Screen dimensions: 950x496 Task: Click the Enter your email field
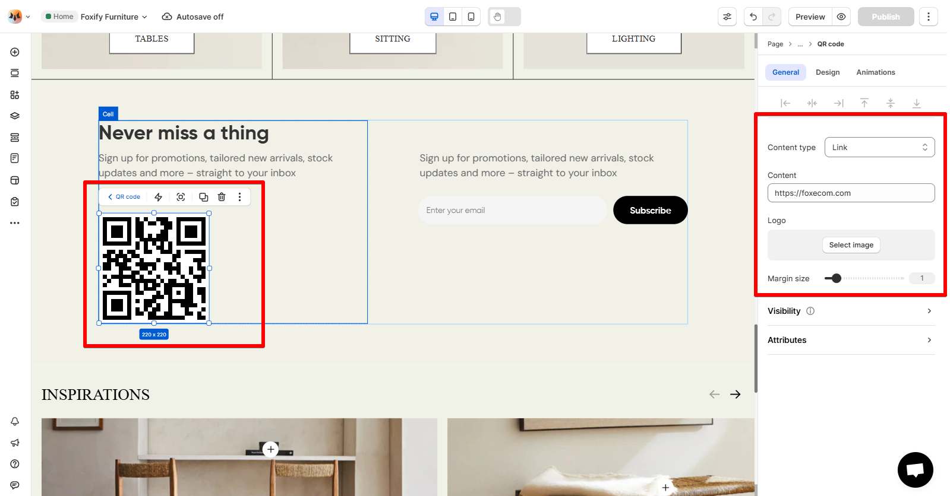(513, 210)
